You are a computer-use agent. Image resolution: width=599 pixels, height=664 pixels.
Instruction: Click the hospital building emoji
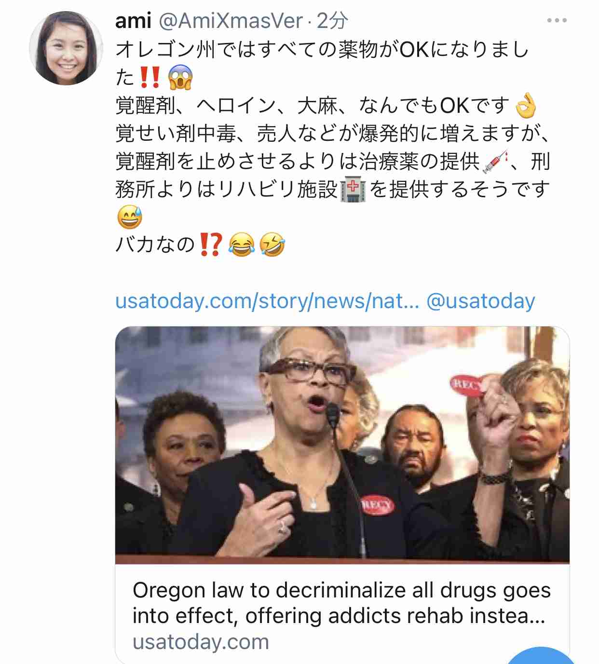[x=353, y=189]
